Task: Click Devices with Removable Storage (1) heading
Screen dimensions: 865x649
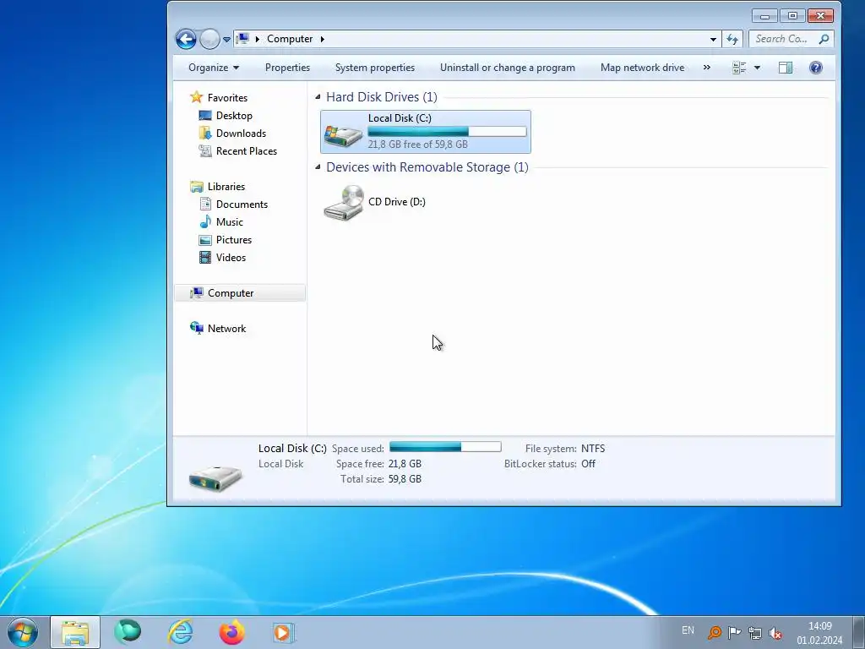Action: point(427,167)
